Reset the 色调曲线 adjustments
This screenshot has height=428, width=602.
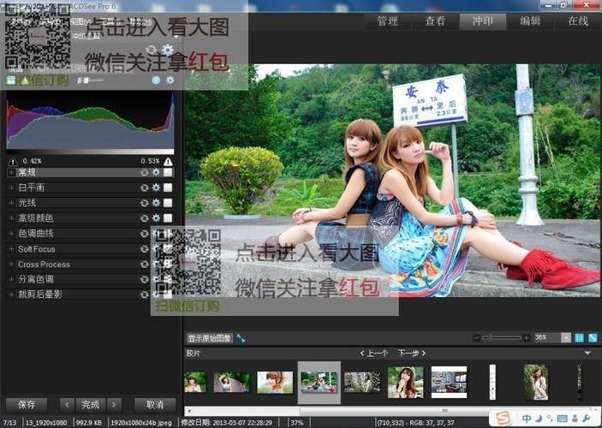(x=145, y=234)
